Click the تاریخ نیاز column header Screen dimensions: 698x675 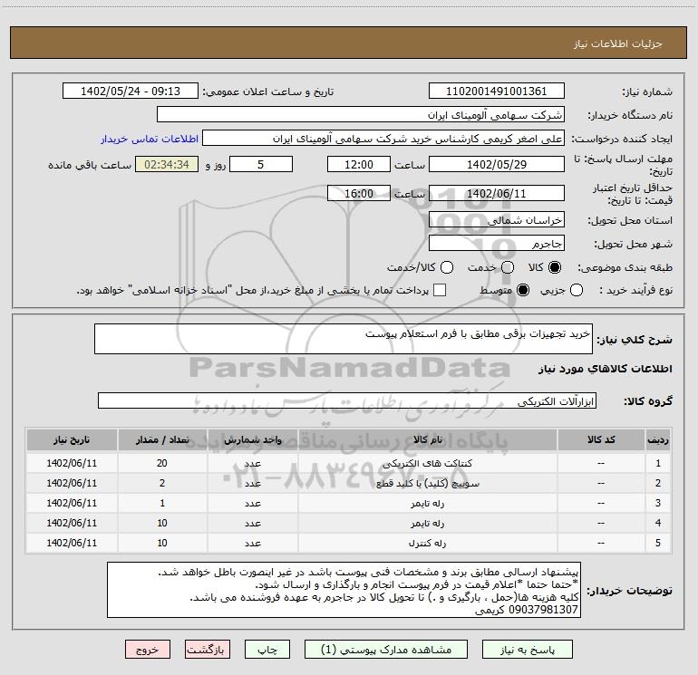click(72, 439)
